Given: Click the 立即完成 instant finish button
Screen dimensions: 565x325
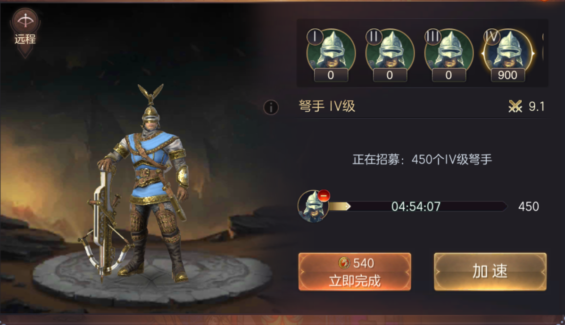Looking at the screenshot, I should [355, 272].
